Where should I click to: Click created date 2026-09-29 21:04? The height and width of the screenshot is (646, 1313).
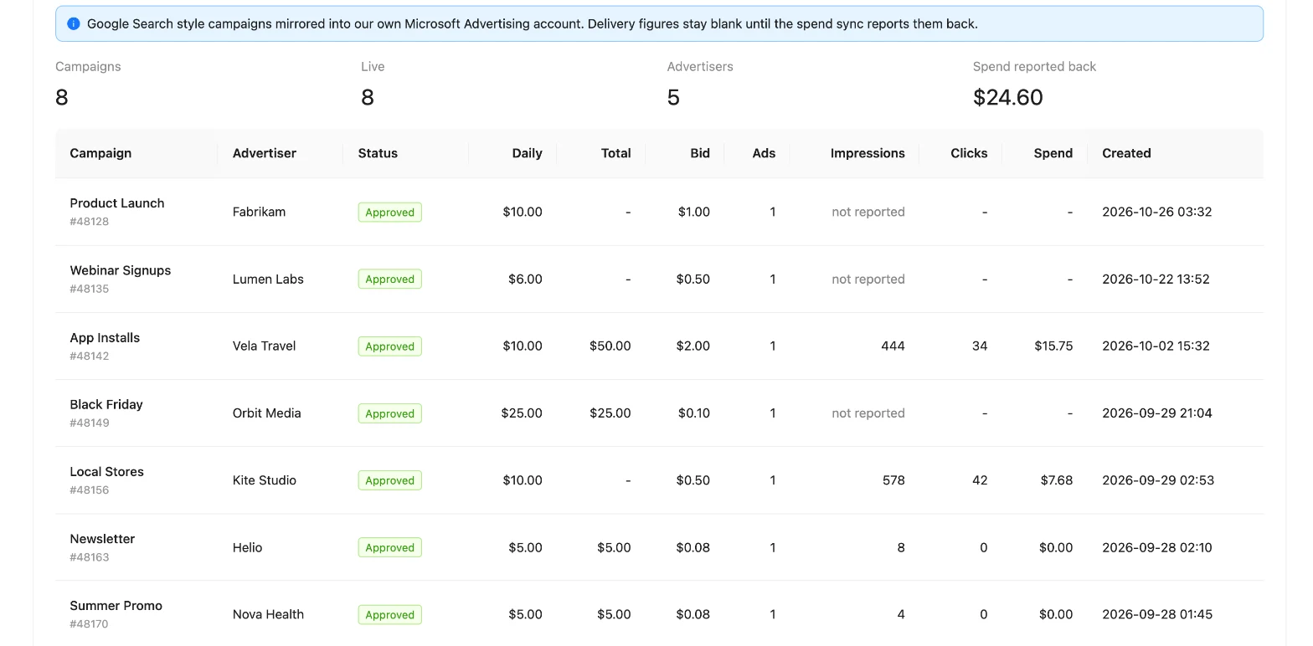[1157, 413]
